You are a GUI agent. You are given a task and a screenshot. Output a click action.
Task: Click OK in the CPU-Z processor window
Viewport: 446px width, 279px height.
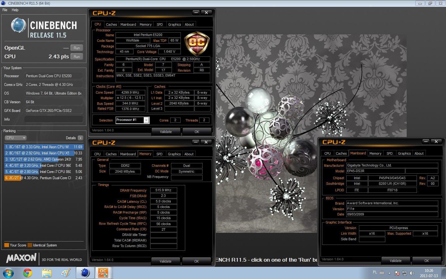pyautogui.click(x=197, y=132)
